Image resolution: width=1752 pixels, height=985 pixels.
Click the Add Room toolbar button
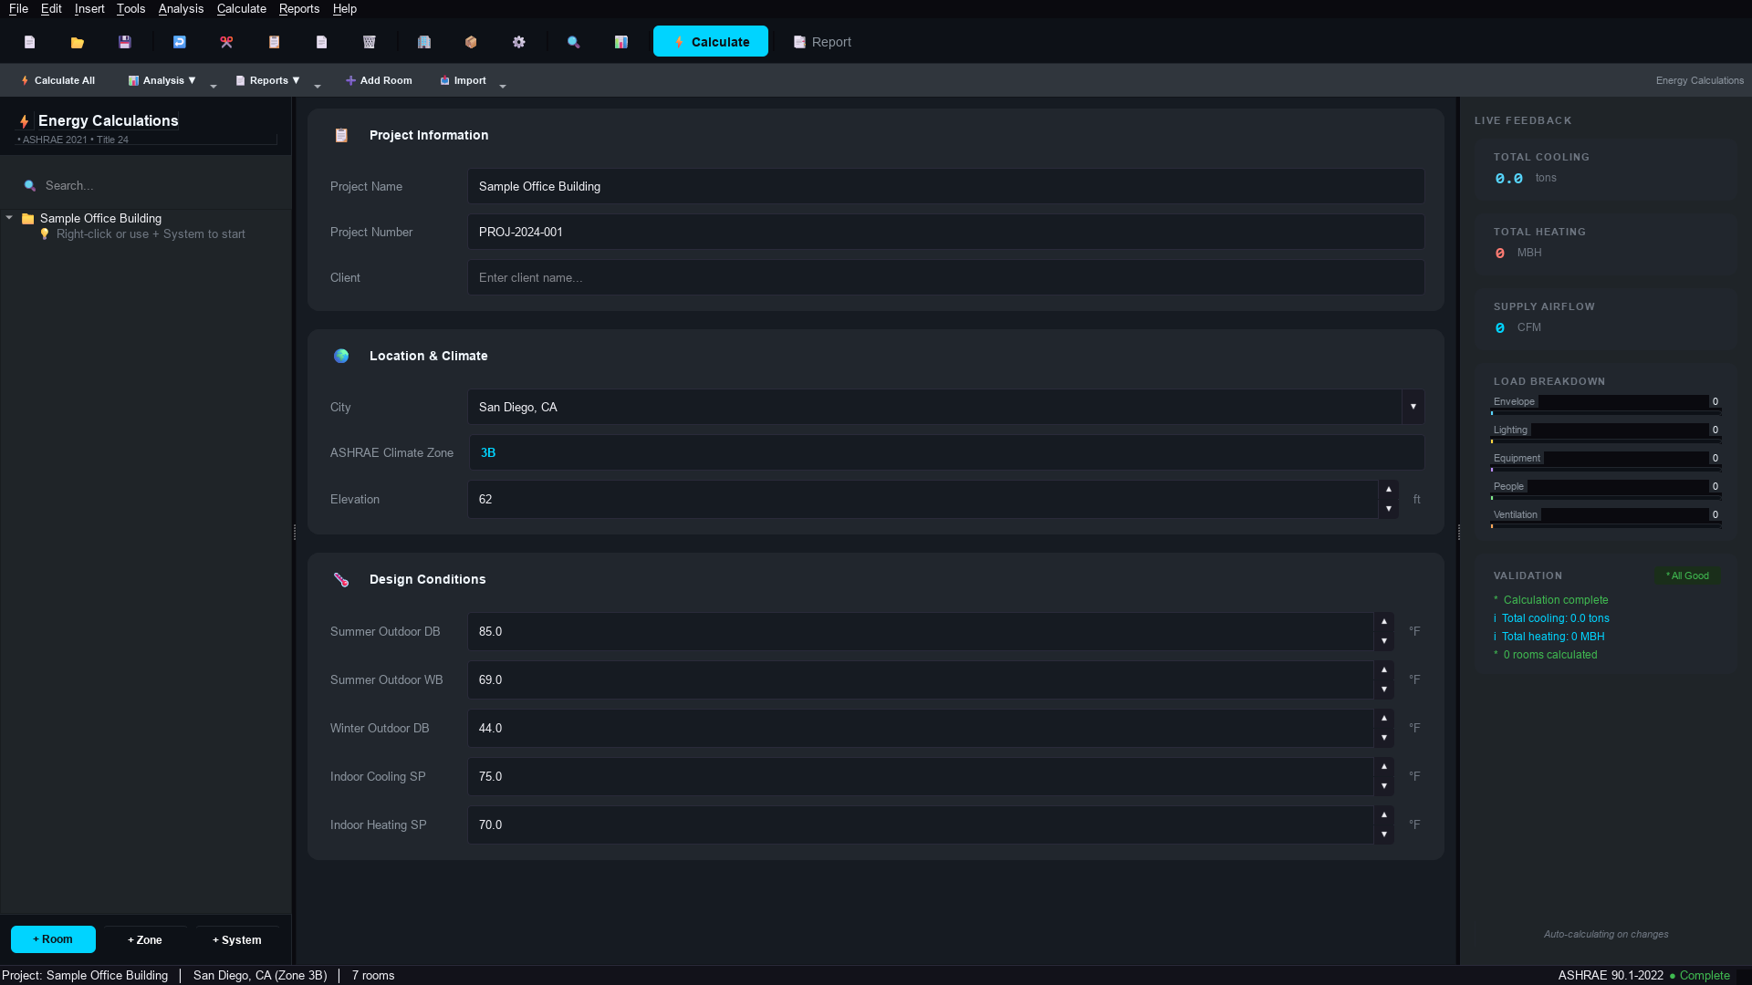coord(379,80)
